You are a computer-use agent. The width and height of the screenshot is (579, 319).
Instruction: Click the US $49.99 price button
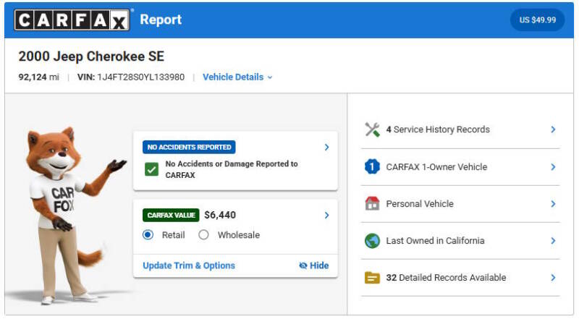click(537, 20)
